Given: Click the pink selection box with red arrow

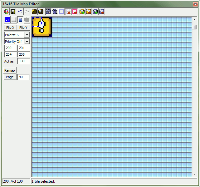Looking at the screenshot, I should tap(75, 12).
